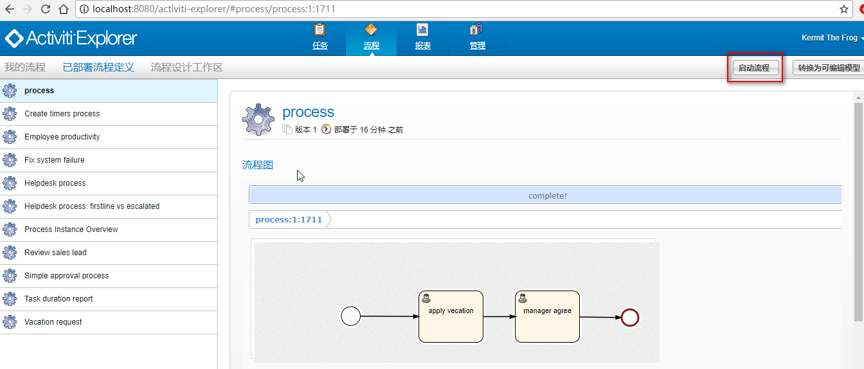The image size is (864, 369).
Task: Click gear icon next to Fix system failure
Action: [10, 160]
